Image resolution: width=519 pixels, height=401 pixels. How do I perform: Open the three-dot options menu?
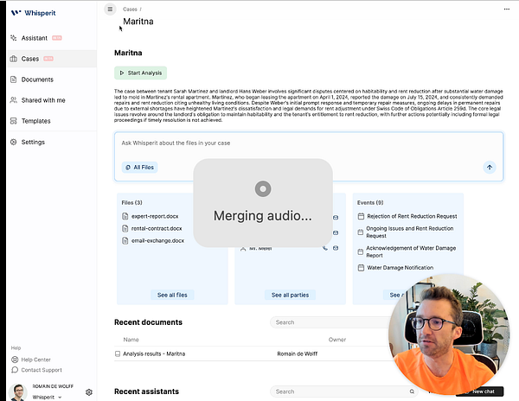click(506, 10)
